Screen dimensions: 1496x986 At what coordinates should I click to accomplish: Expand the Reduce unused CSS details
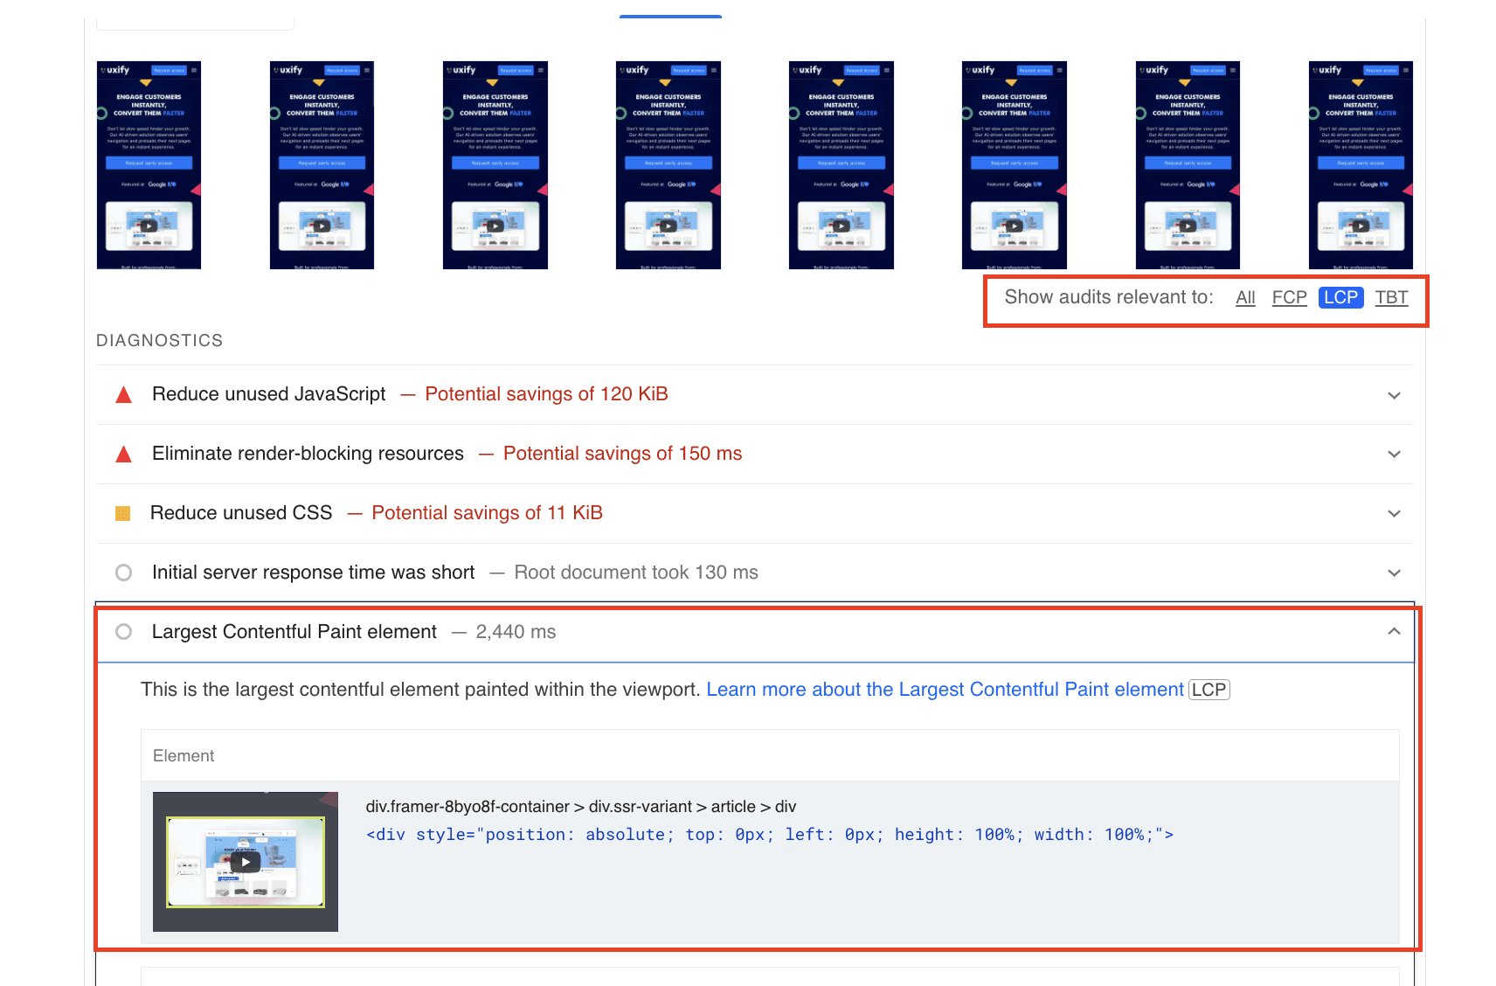(1395, 513)
